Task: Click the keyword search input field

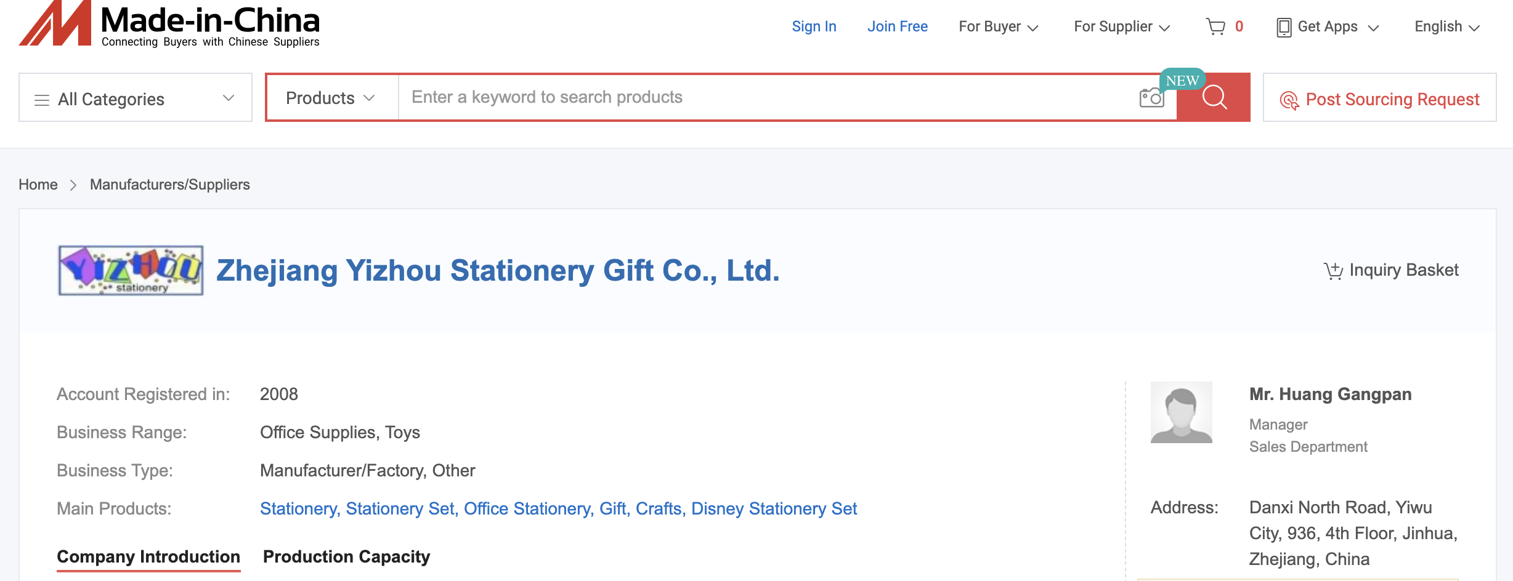Action: pyautogui.click(x=764, y=97)
